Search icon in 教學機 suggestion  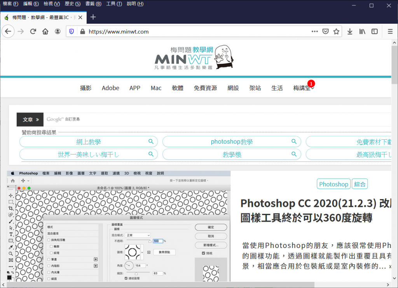tap(294, 154)
